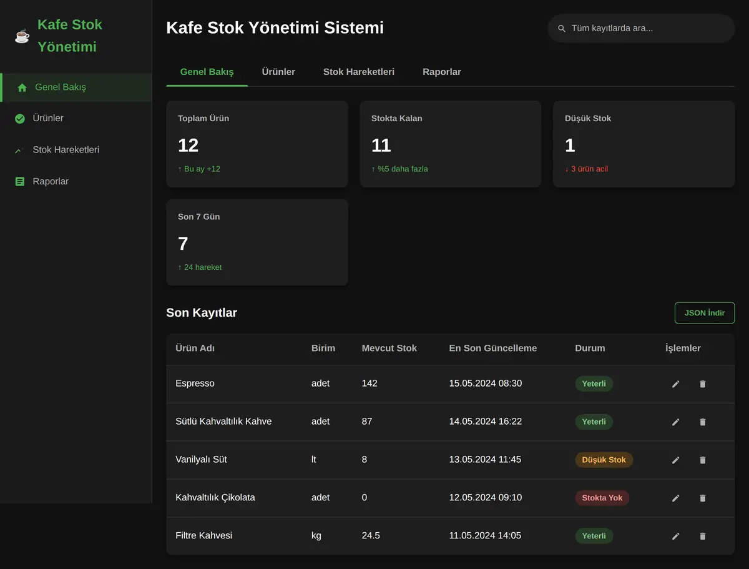Navigate to Stok Hareketleri in sidebar
Viewport: 749px width, 569px height.
(76, 151)
